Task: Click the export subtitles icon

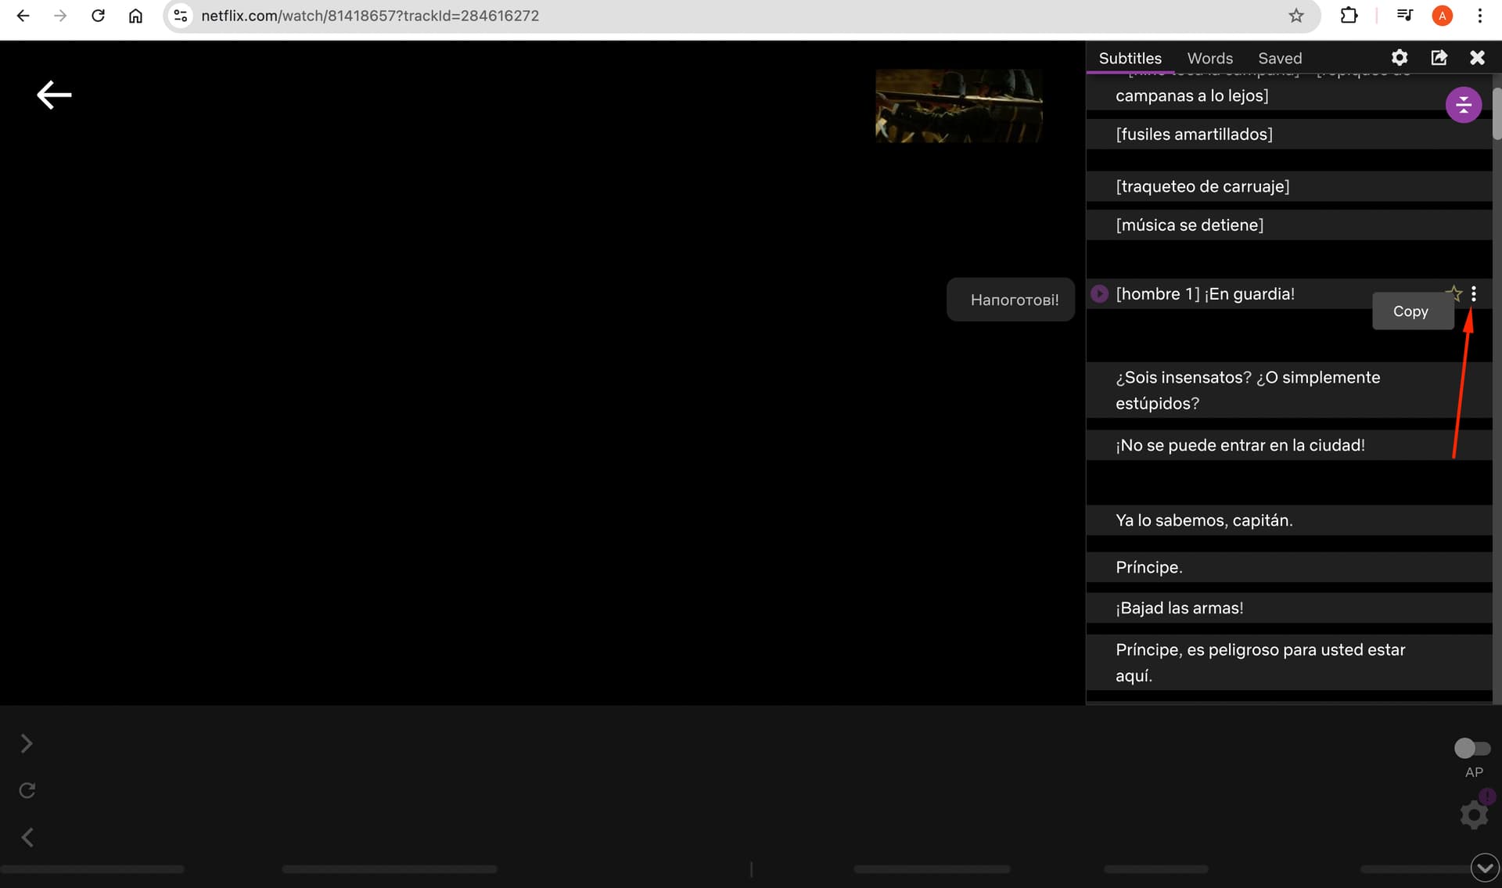Action: pos(1439,58)
